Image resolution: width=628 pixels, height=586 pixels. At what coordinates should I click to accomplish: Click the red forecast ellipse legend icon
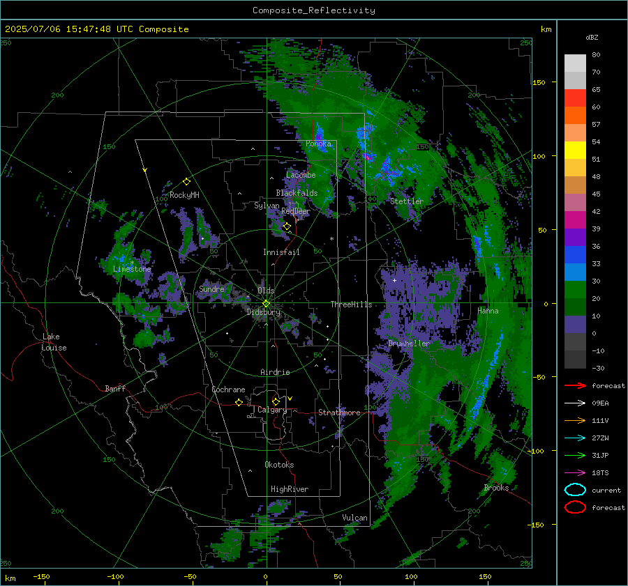point(575,507)
